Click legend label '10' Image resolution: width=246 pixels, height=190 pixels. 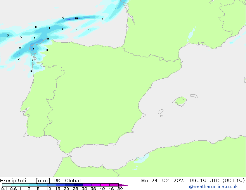tap(49, 188)
